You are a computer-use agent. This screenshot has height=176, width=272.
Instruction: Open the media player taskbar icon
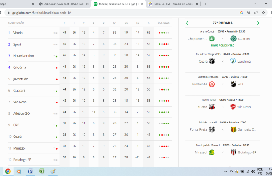(x=19, y=171)
